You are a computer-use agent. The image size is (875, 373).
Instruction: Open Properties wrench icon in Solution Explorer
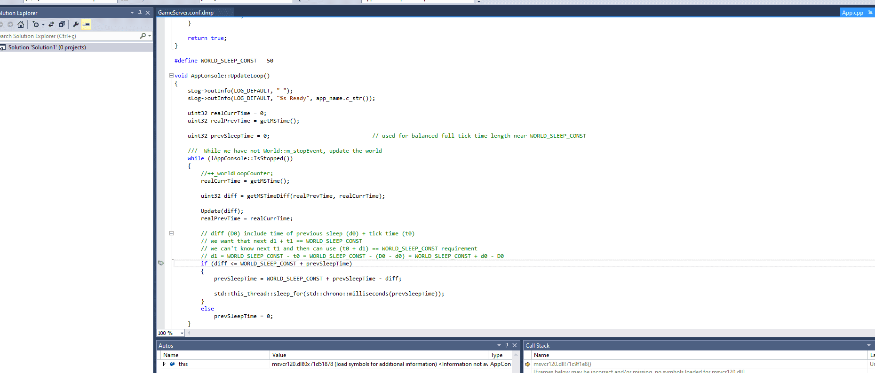[76, 24]
